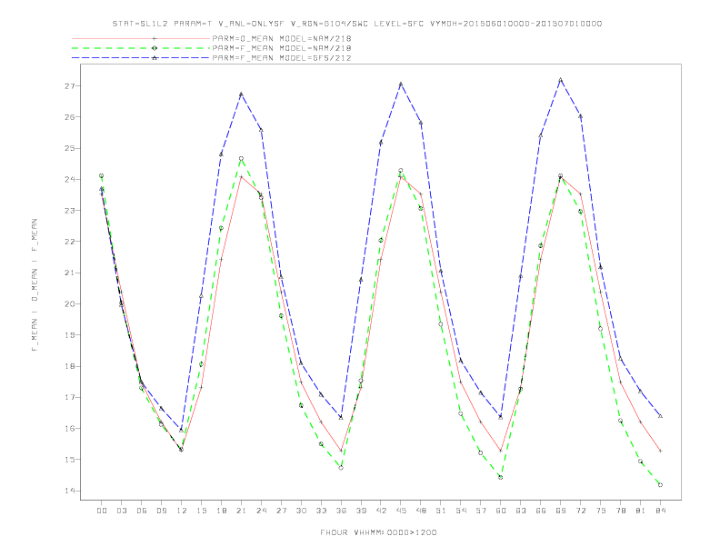720x556 pixels.
Task: Click the chart title line starting STAT=SL1L2
Action: 357,24
